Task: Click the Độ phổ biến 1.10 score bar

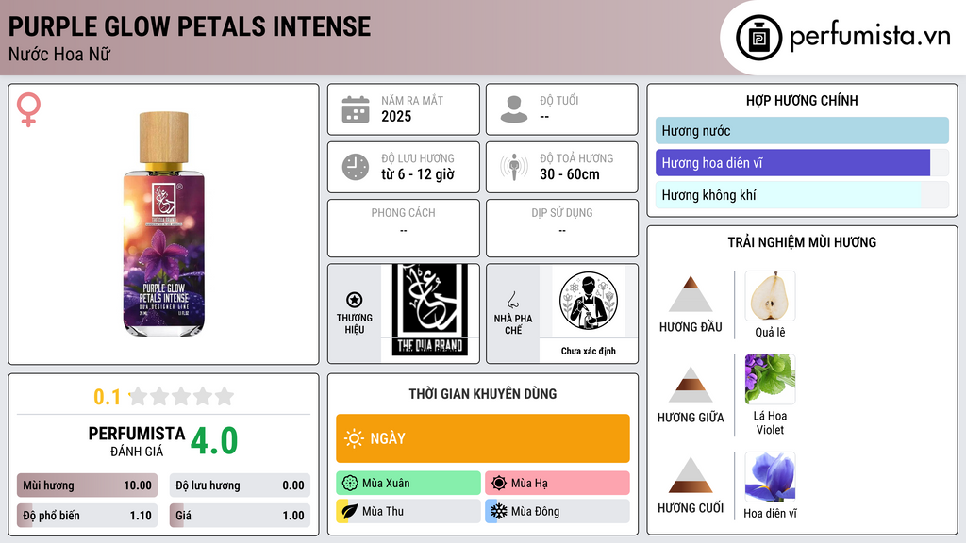Action: click(x=87, y=516)
